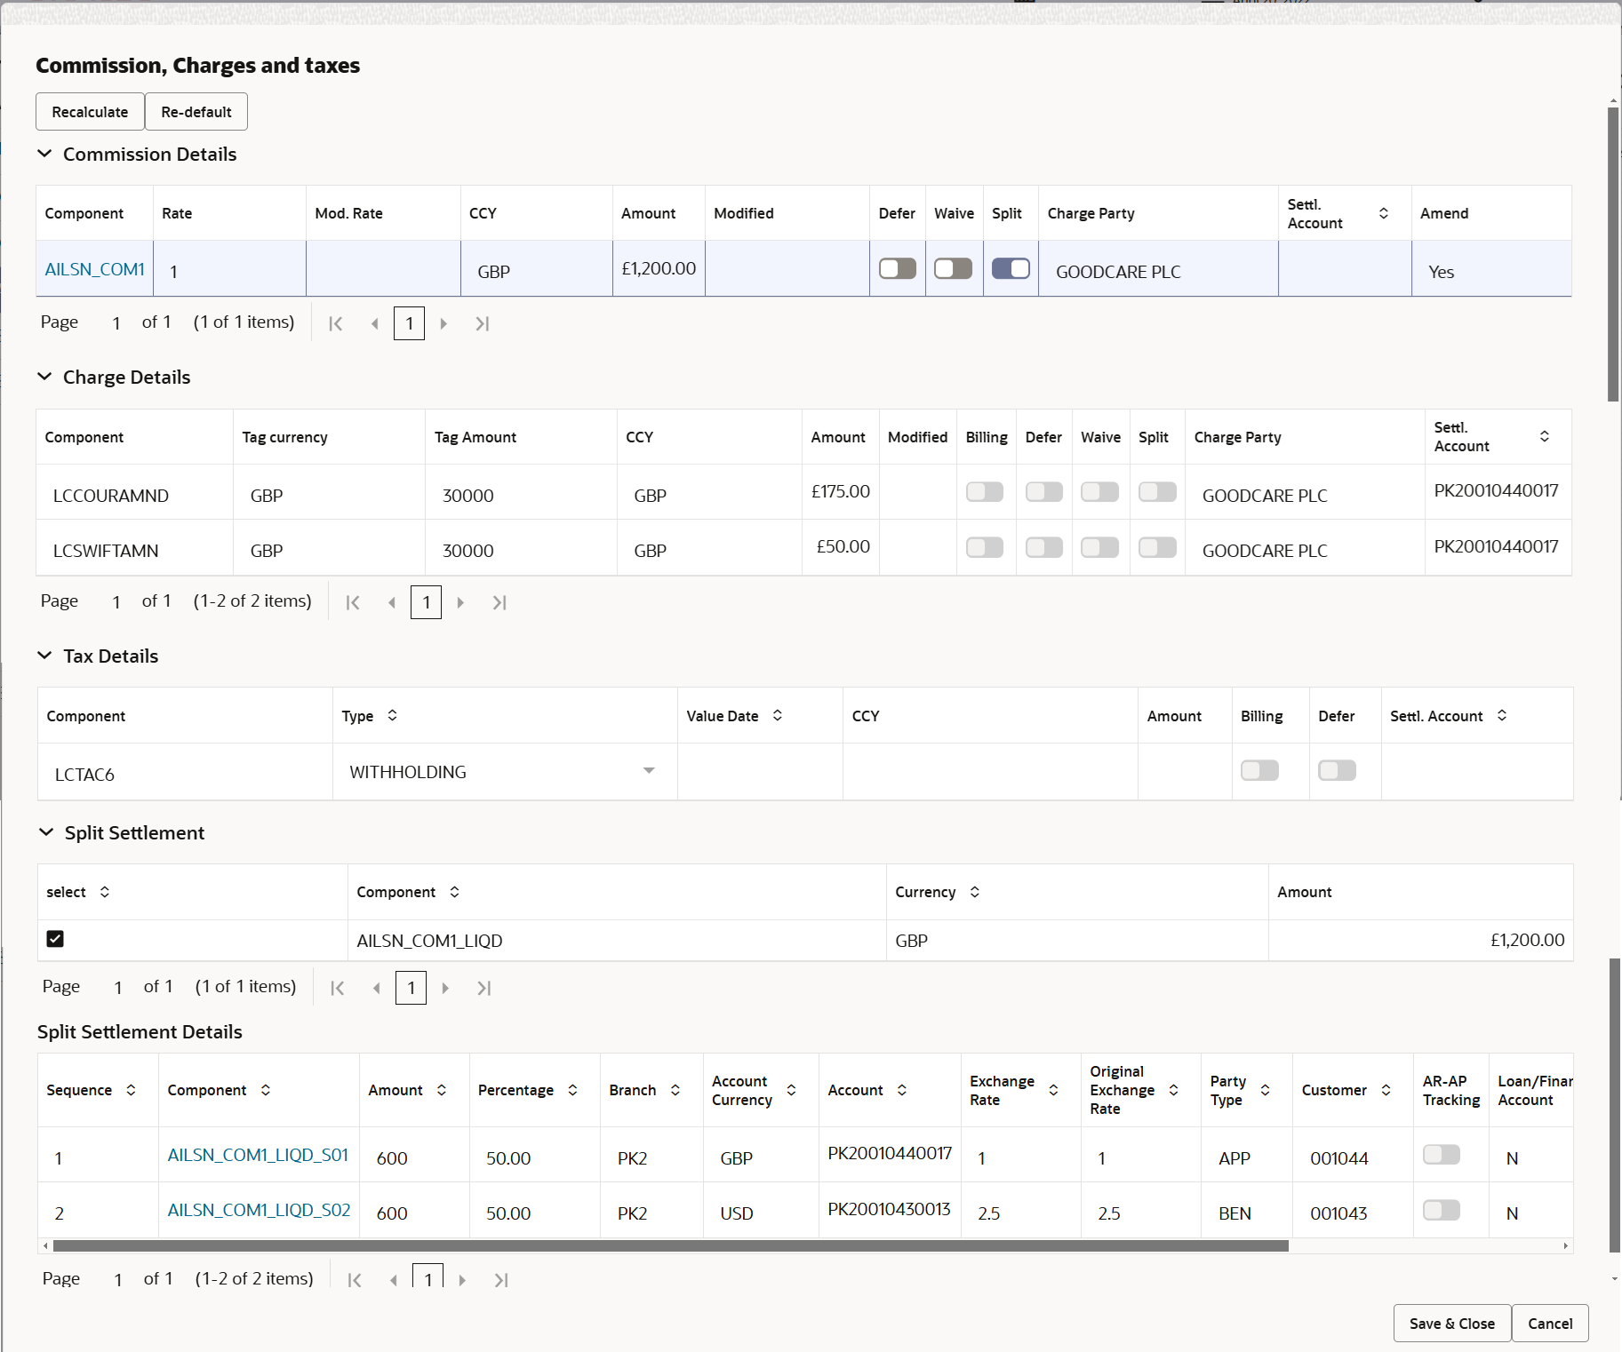Open the AILSN_COM1 component link
The height and width of the screenshot is (1352, 1622).
coord(94,268)
